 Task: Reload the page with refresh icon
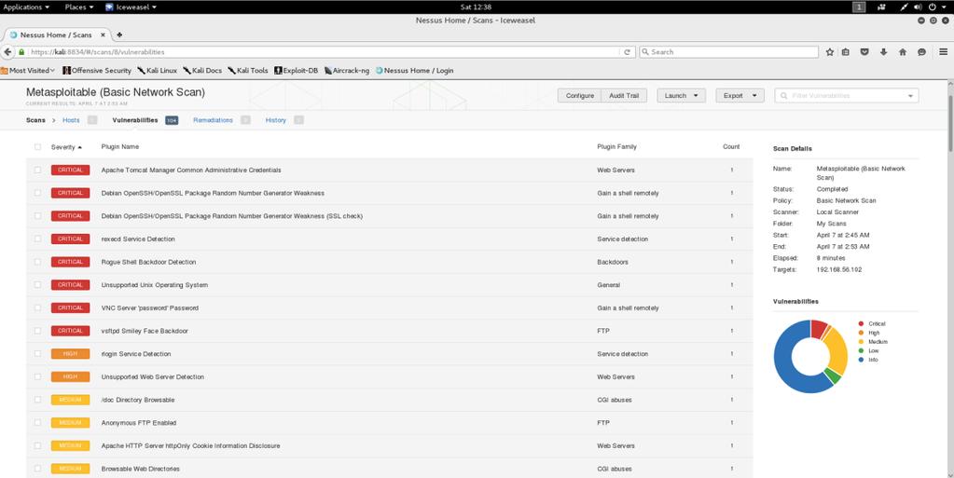click(628, 52)
